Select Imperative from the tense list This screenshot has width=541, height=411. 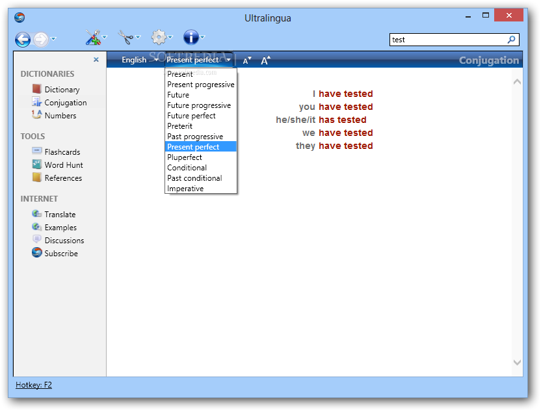point(185,189)
